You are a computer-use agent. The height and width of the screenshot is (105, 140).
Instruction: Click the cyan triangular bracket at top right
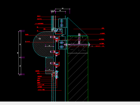(77, 27)
